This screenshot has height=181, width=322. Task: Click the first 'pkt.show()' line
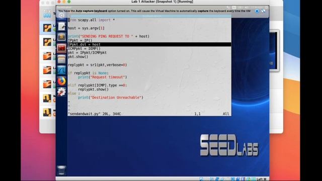pyautogui.click(x=78, y=57)
